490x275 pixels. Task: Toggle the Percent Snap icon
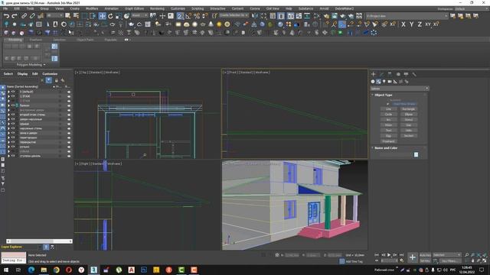pyautogui.click(x=197, y=16)
